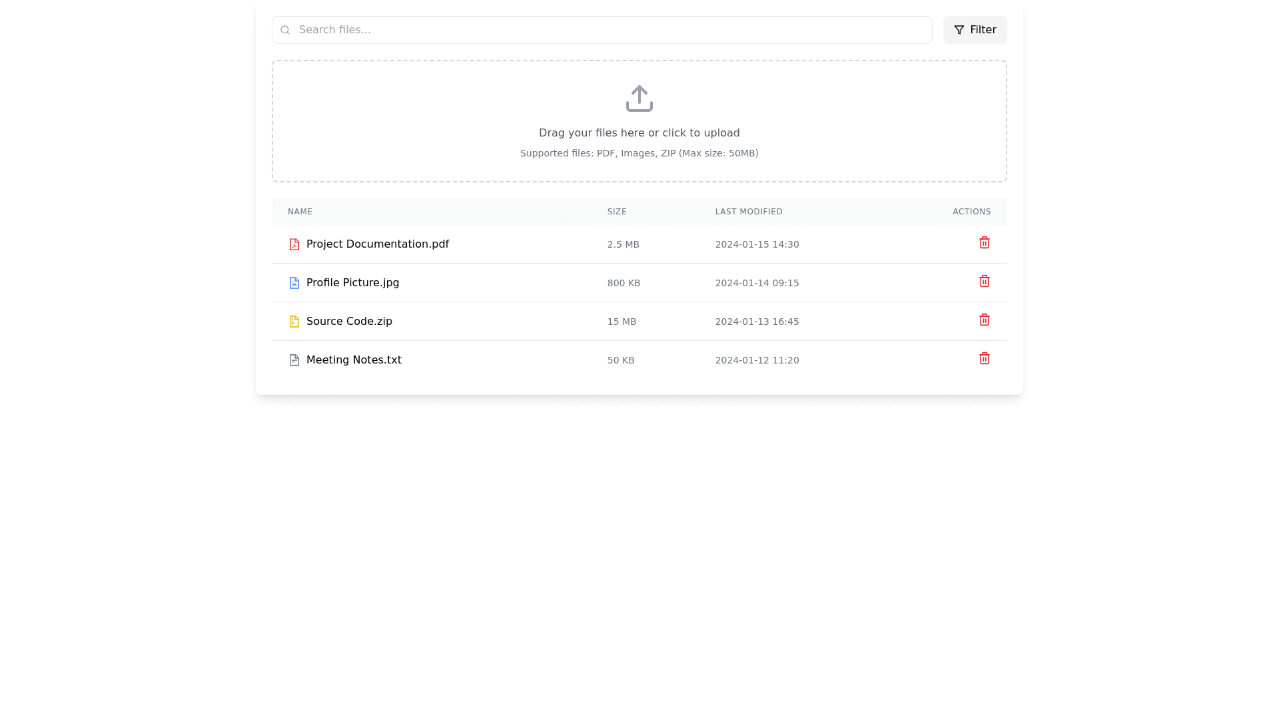This screenshot has width=1279, height=719.
Task: Click the blue image file icon
Action: tap(294, 283)
